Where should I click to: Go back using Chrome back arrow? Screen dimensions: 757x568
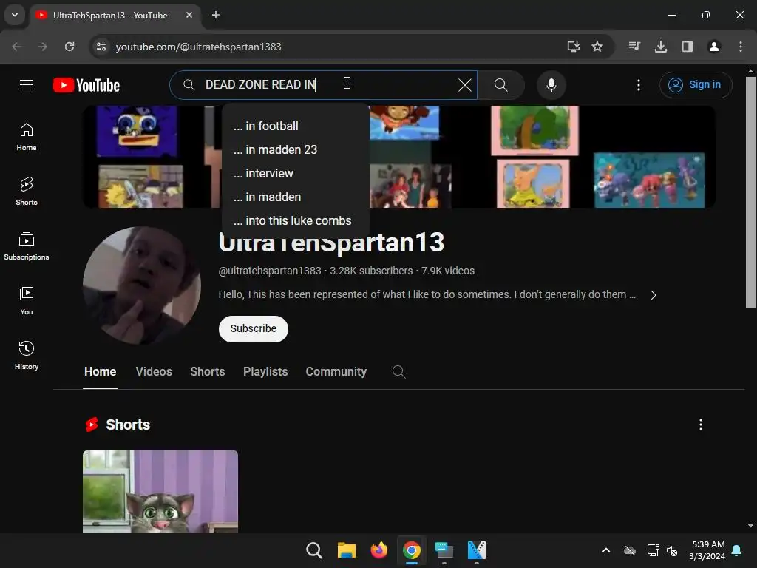pyautogui.click(x=16, y=47)
